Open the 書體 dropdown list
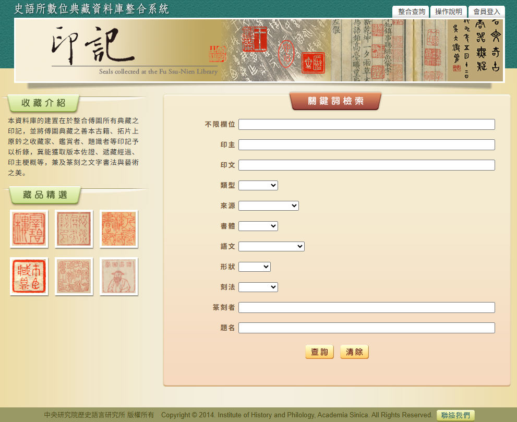The height and width of the screenshot is (422, 517). pos(258,226)
